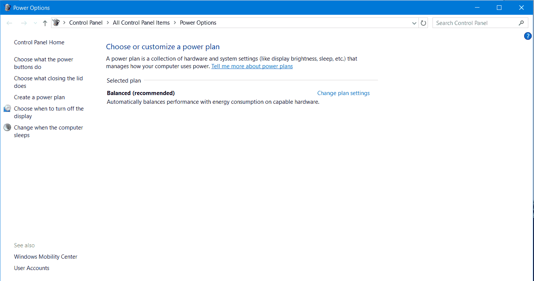Select Power Options breadcrumb segment
534x281 pixels.
point(198,23)
